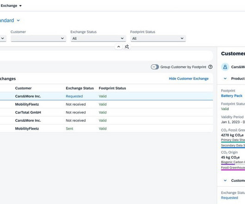Viewport: 245px width, 204px height.
Task: Select the MobilityFleetz Not received row
Action: [x=106, y=104]
